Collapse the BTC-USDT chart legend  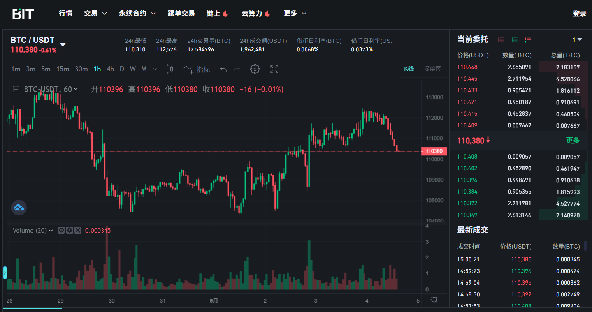(16, 89)
